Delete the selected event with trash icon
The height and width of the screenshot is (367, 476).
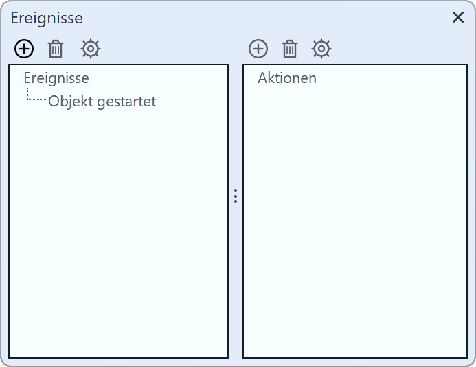tap(56, 49)
